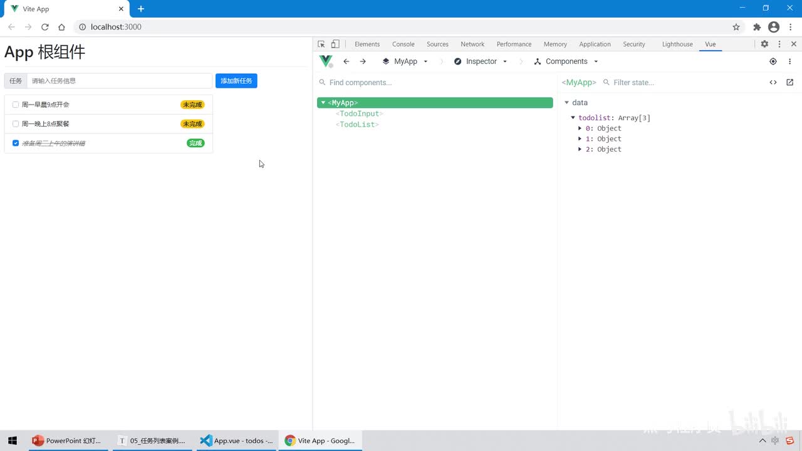Viewport: 802px width, 451px height.
Task: Switch to the Elements tab
Action: [x=367, y=44]
